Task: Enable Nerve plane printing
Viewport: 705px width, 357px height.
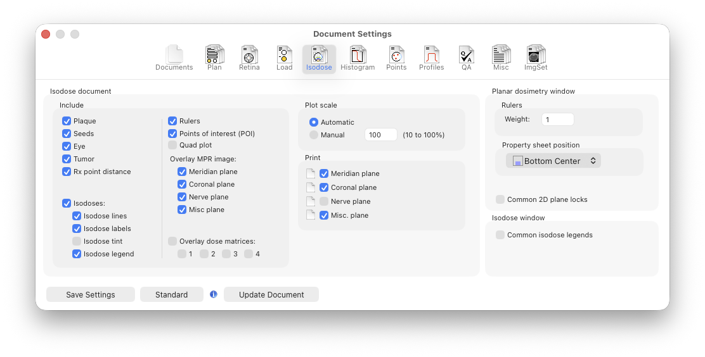Action: 324,201
